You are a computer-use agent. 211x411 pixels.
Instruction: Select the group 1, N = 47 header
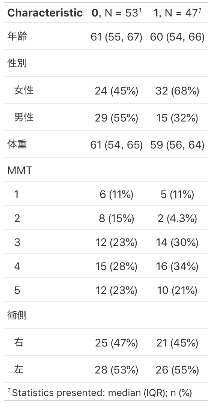pos(177,13)
